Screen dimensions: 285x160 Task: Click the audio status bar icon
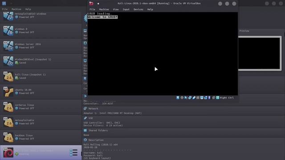(186, 98)
